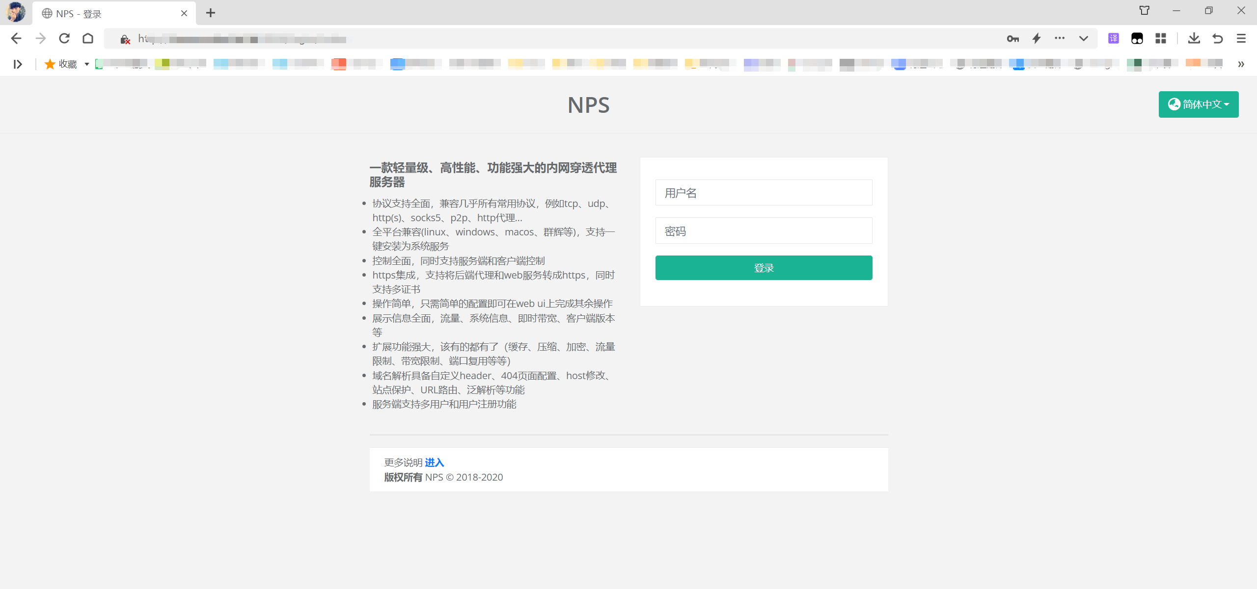
Task: Click the 用户名 username input field
Action: coord(764,192)
